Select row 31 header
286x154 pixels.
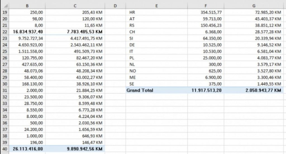tap(4, 90)
